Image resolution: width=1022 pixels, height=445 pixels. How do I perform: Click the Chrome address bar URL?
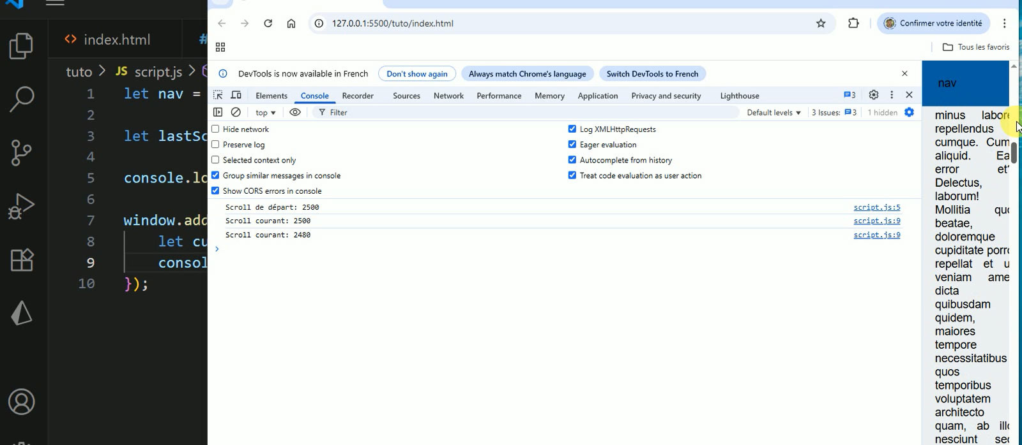[392, 24]
